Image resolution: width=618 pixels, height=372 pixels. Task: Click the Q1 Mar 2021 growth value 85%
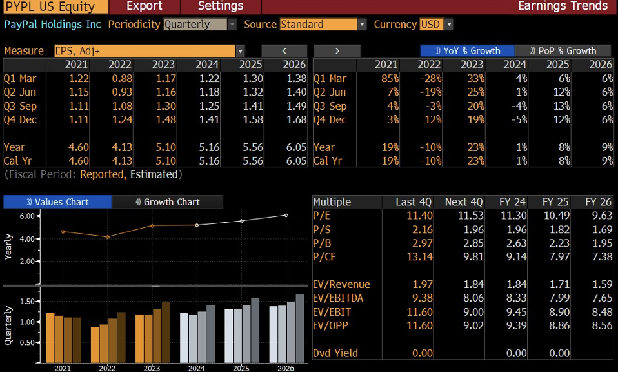pyautogui.click(x=390, y=79)
